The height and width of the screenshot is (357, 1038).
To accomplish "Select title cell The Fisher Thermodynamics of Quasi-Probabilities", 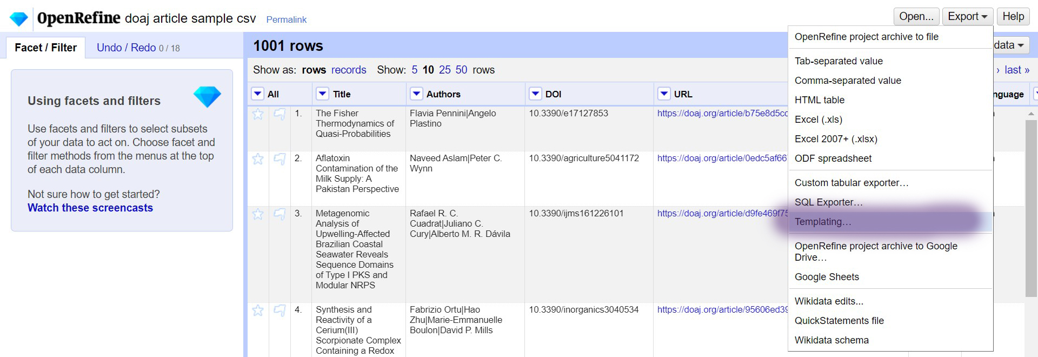I will pyautogui.click(x=355, y=123).
